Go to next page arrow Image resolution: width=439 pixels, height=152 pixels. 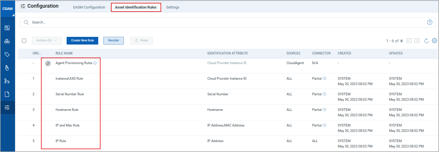coord(417,41)
